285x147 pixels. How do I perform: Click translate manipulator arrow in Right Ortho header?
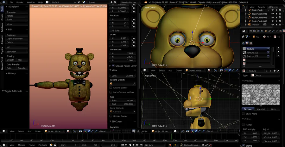196,131
